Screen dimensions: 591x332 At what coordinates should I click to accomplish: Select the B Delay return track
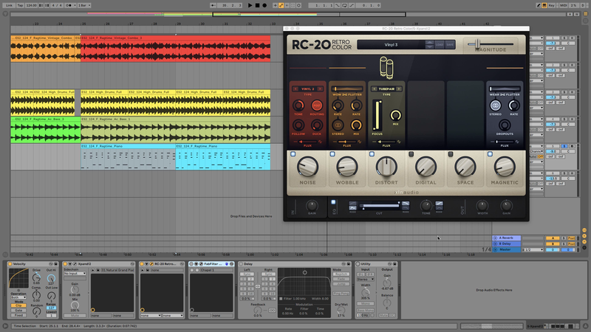(507, 243)
